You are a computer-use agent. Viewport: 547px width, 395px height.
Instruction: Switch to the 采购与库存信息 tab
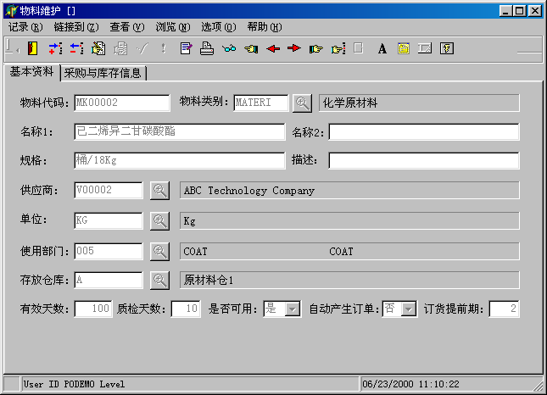pos(103,73)
